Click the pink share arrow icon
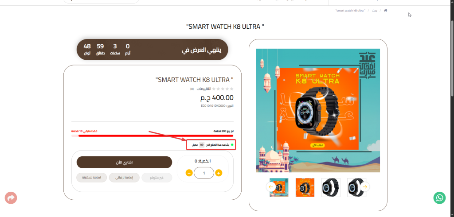Image resolution: width=454 pixels, height=217 pixels. 11,198
